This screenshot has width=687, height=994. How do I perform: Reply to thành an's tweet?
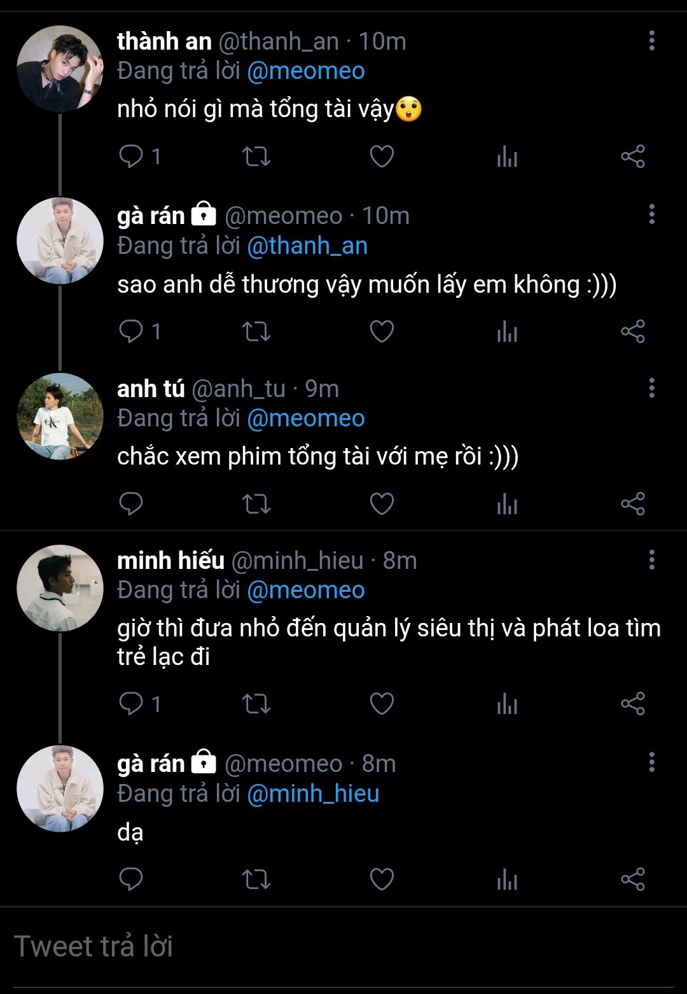click(x=132, y=157)
